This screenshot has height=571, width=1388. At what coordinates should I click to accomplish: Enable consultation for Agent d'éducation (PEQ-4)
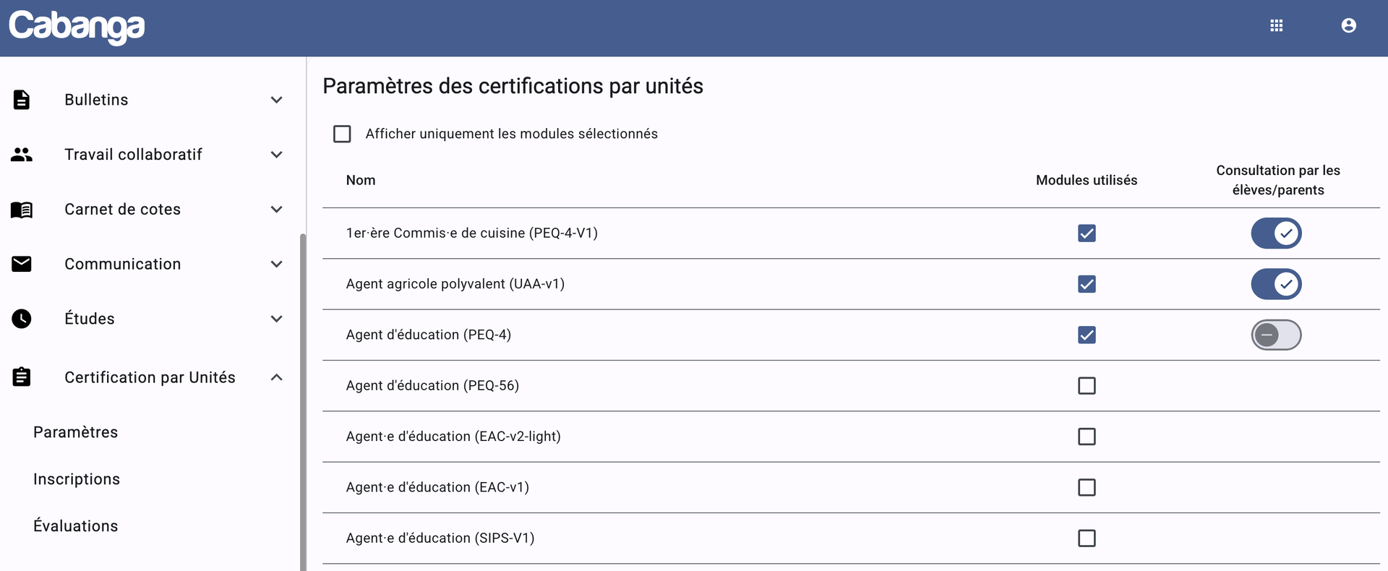tap(1276, 335)
